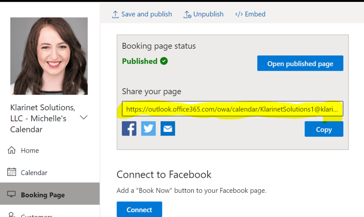Click the Connect to Facebook heading
Image resolution: width=364 pixels, height=217 pixels.
click(164, 174)
